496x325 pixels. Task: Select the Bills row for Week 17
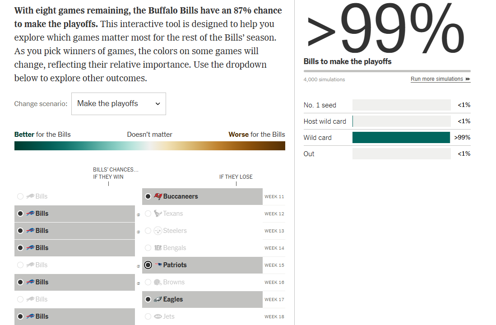(74, 299)
